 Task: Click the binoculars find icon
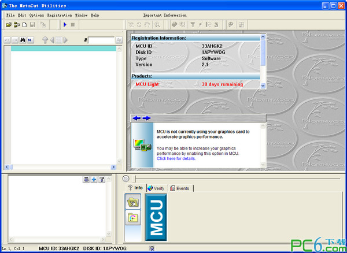click(x=23, y=40)
